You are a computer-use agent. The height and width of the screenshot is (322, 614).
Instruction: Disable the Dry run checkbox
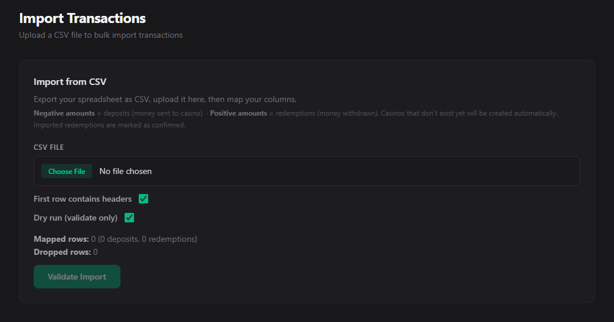click(x=129, y=218)
